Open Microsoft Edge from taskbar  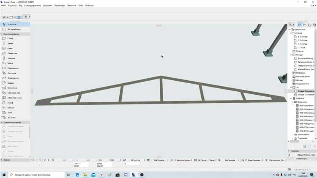(x=77, y=175)
